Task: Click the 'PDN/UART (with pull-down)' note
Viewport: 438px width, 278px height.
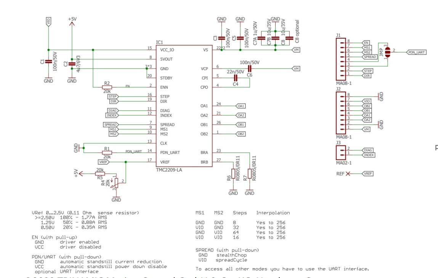Action: click(66, 257)
